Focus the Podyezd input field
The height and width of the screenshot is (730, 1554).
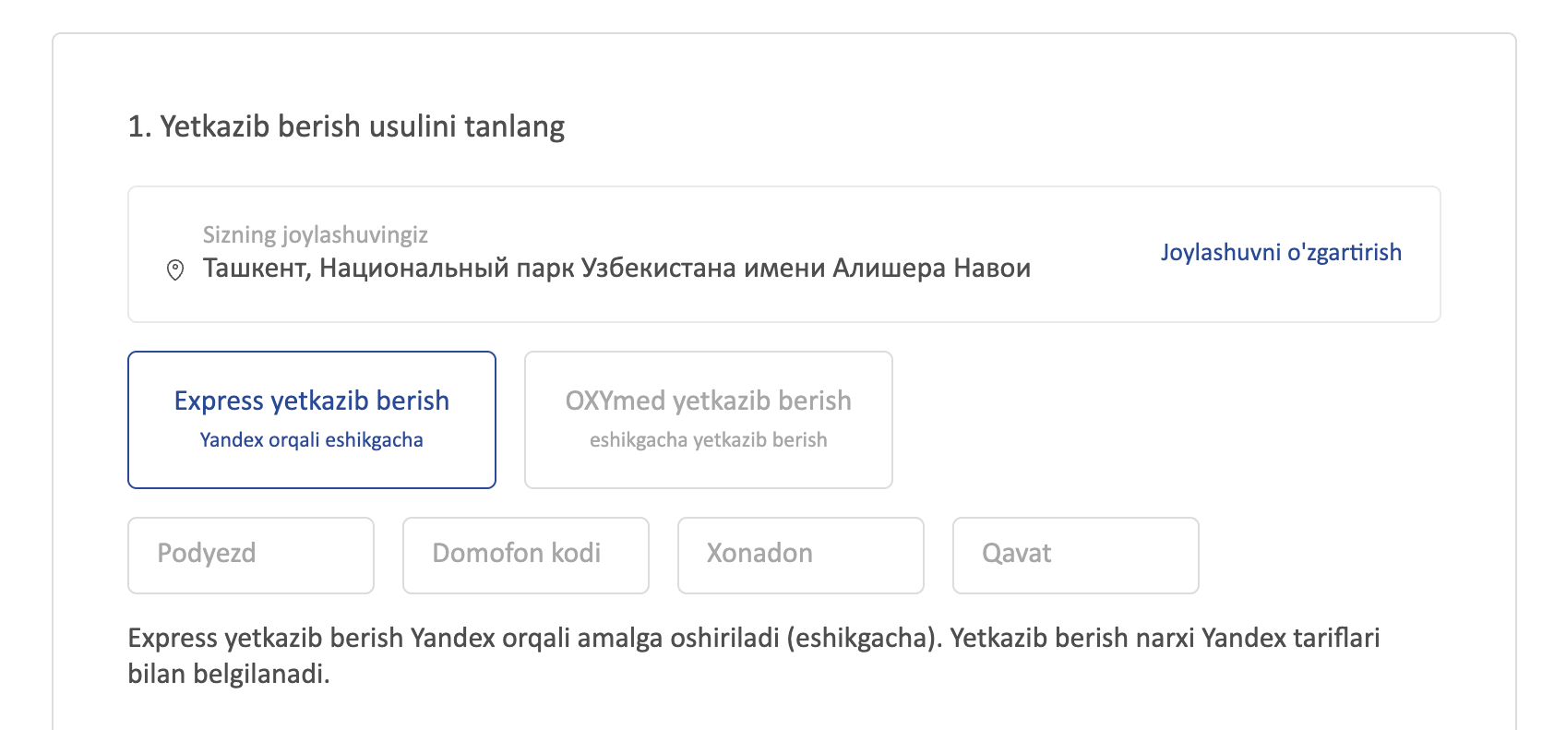(251, 555)
